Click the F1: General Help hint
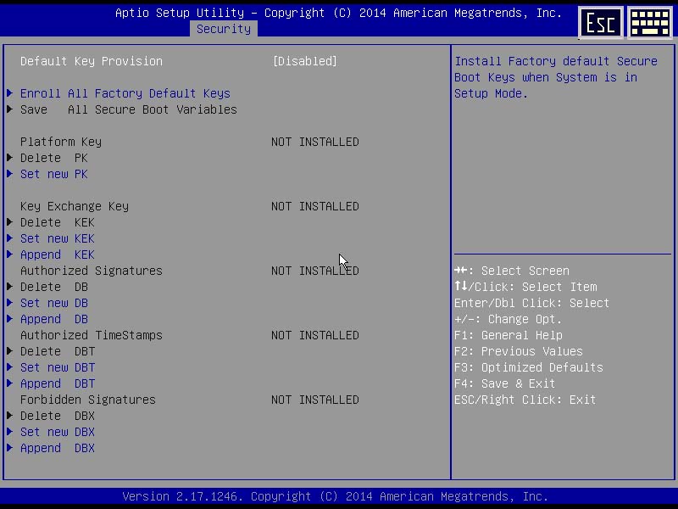This screenshot has width=678, height=509. (x=508, y=335)
